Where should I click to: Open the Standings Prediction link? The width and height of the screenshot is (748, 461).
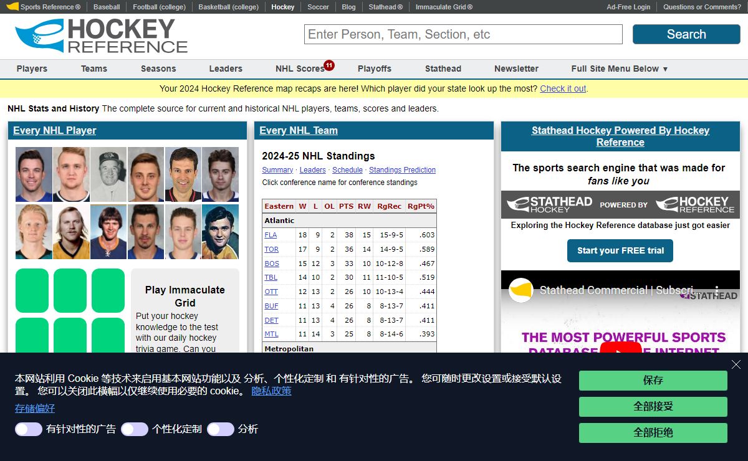click(x=402, y=170)
